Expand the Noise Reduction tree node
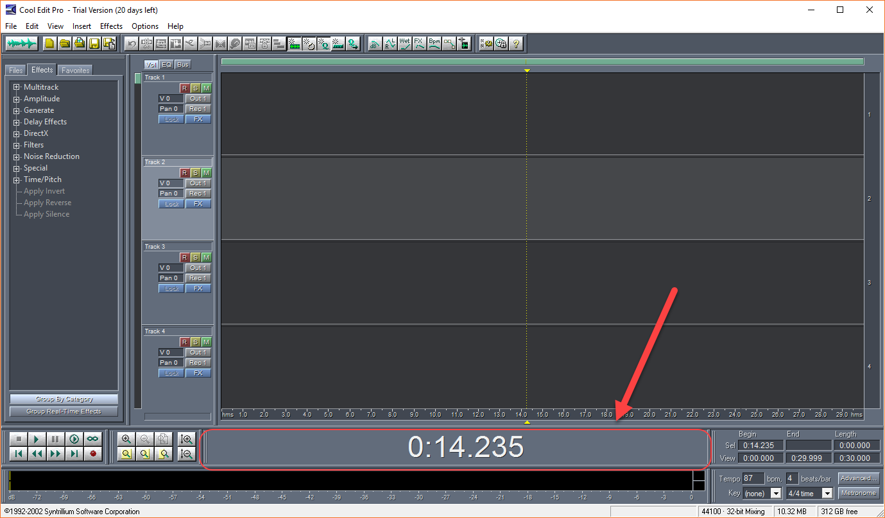The height and width of the screenshot is (518, 885). (17, 156)
